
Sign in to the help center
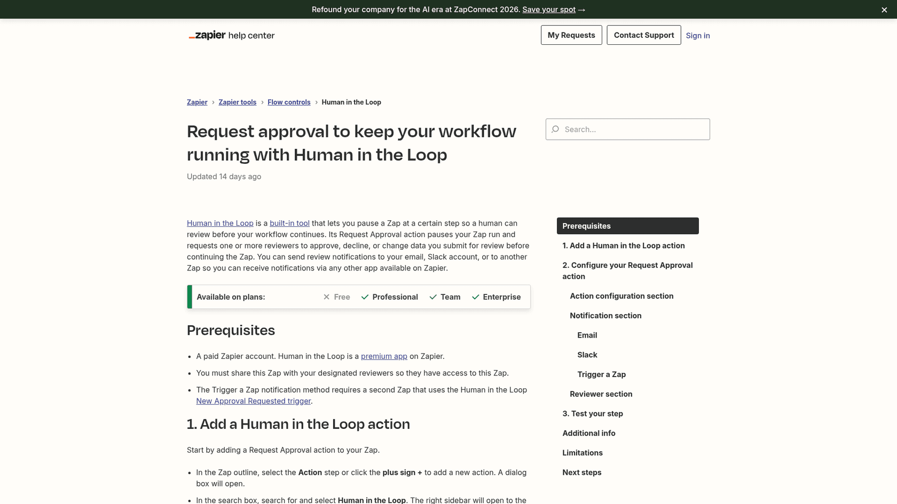(x=698, y=36)
